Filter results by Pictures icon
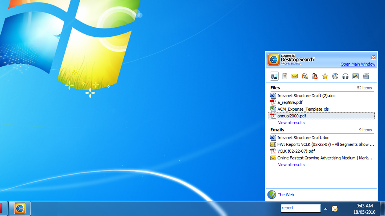This screenshot has height=216, width=385. click(x=356, y=76)
